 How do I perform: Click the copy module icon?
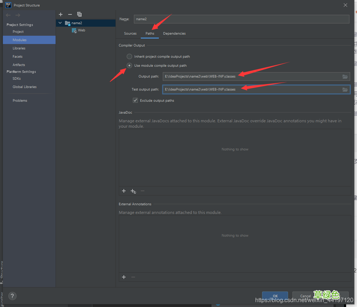(x=79, y=14)
